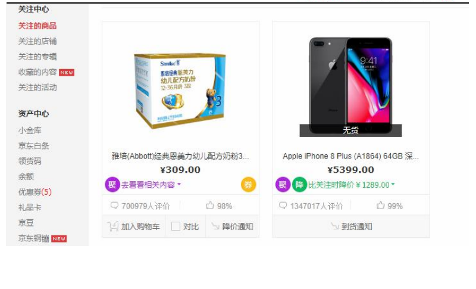Expand the 去看看相关内容 dropdown arrow

point(179,185)
